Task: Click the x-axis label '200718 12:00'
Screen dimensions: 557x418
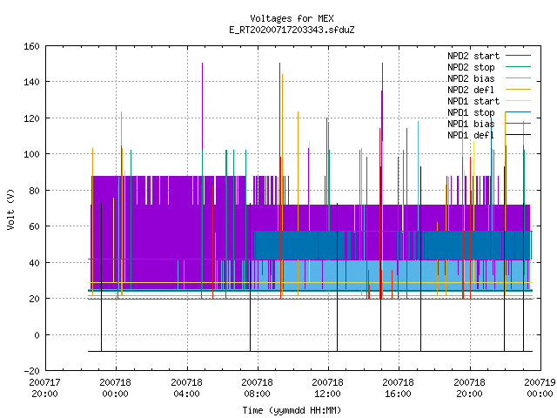Action: pos(327,388)
